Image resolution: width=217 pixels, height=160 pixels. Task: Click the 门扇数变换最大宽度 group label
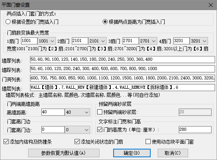coord(28,33)
